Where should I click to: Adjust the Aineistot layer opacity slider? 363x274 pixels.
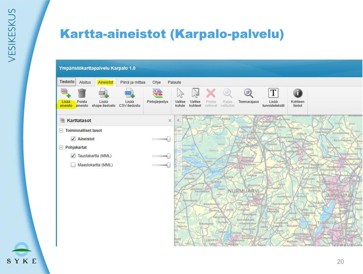pos(161,139)
